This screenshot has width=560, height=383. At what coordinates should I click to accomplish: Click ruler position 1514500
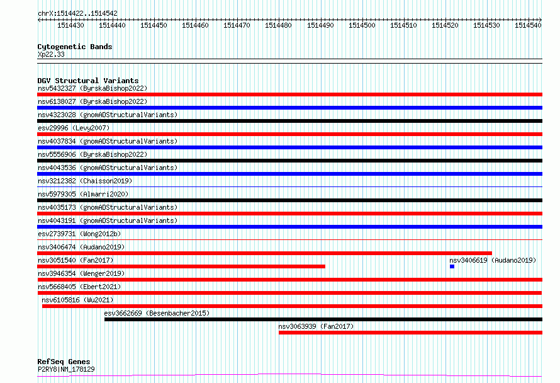click(x=362, y=25)
